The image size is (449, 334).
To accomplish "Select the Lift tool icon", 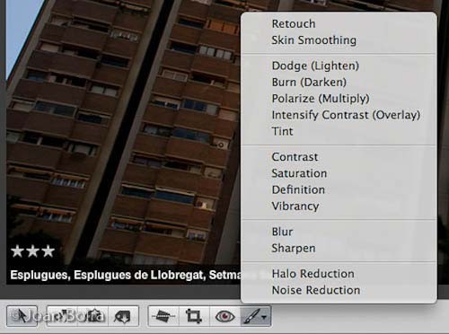I will tap(92, 316).
